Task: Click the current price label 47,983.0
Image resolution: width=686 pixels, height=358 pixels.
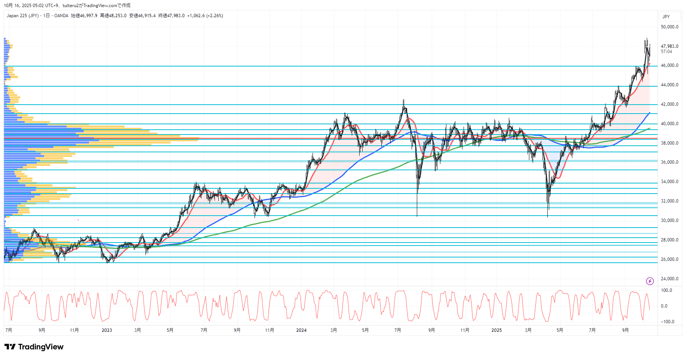Action: [669, 46]
